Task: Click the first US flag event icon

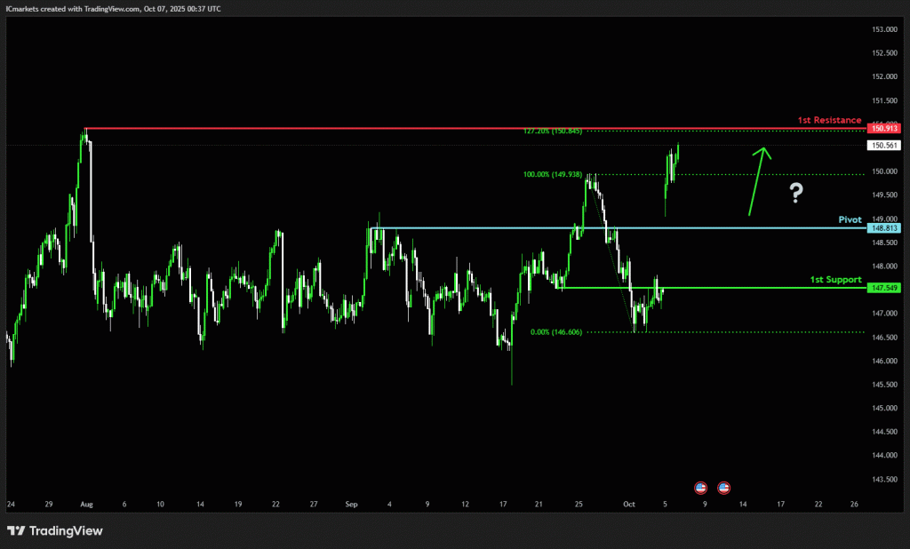Action: coord(700,488)
